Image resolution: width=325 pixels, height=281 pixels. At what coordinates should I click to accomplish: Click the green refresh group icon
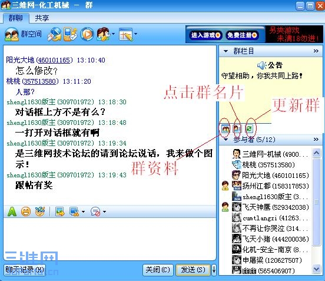(249, 129)
